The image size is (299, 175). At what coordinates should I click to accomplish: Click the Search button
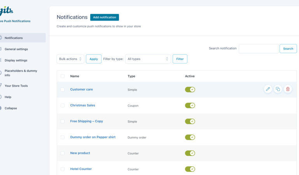pos(288,49)
